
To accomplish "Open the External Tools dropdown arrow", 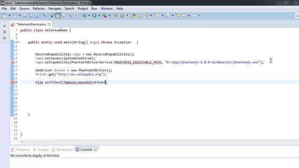I will click(109, 15).
